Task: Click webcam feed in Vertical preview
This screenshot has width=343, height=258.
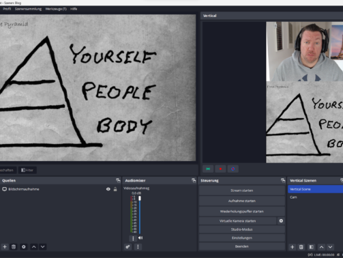Action: [x=305, y=51]
